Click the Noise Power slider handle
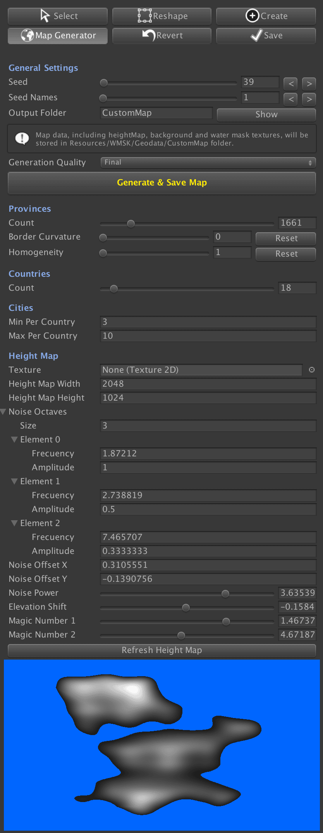 tap(225, 594)
